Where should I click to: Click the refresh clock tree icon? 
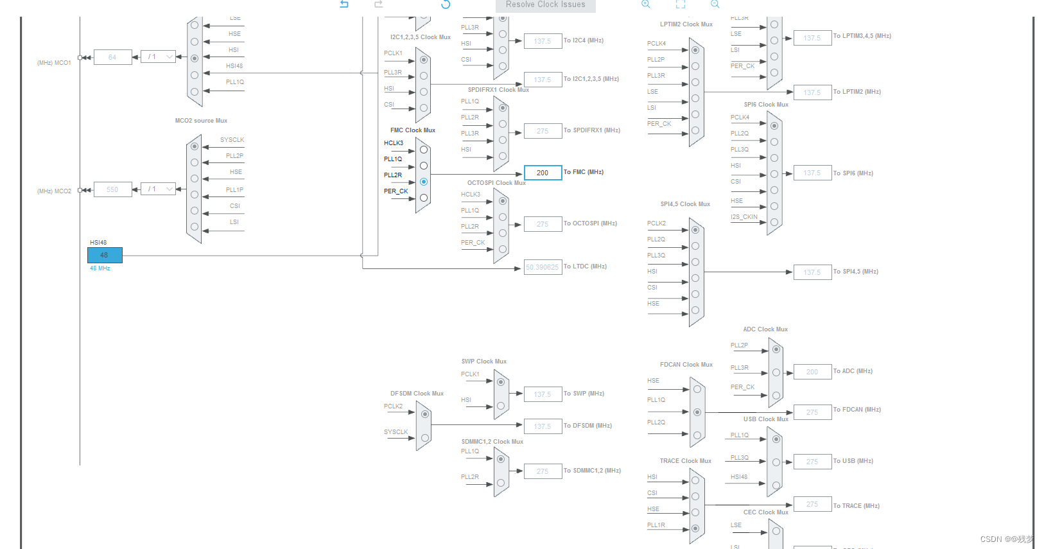[x=446, y=4]
